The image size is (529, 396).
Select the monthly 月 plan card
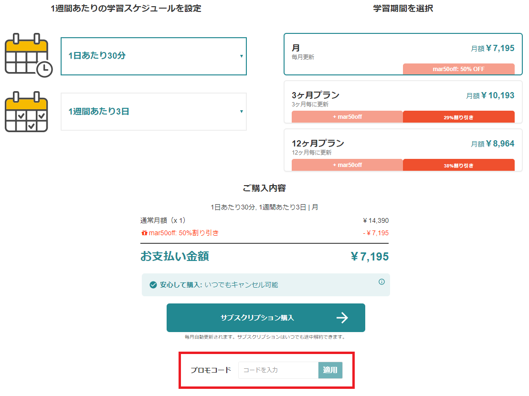(403, 54)
